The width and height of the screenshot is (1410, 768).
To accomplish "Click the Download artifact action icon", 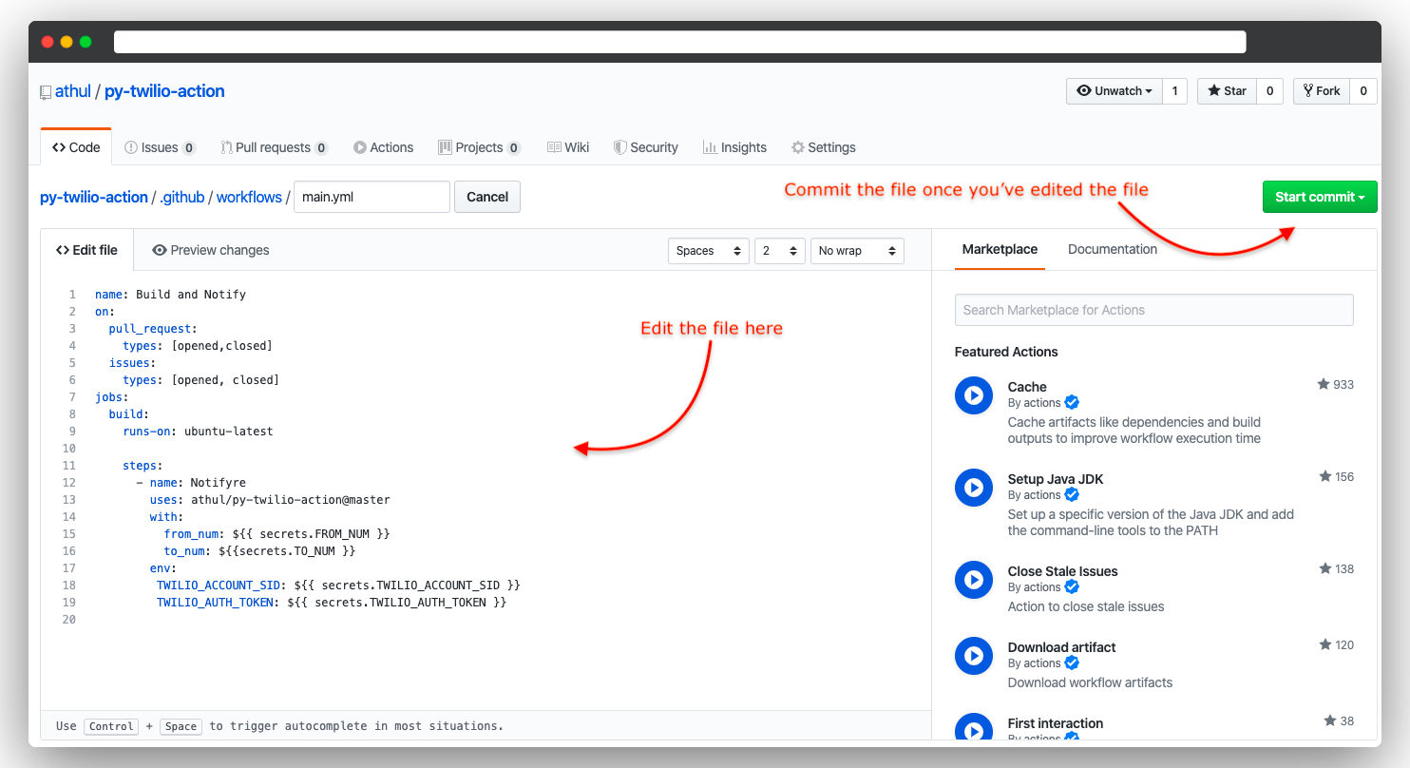I will pyautogui.click(x=973, y=655).
